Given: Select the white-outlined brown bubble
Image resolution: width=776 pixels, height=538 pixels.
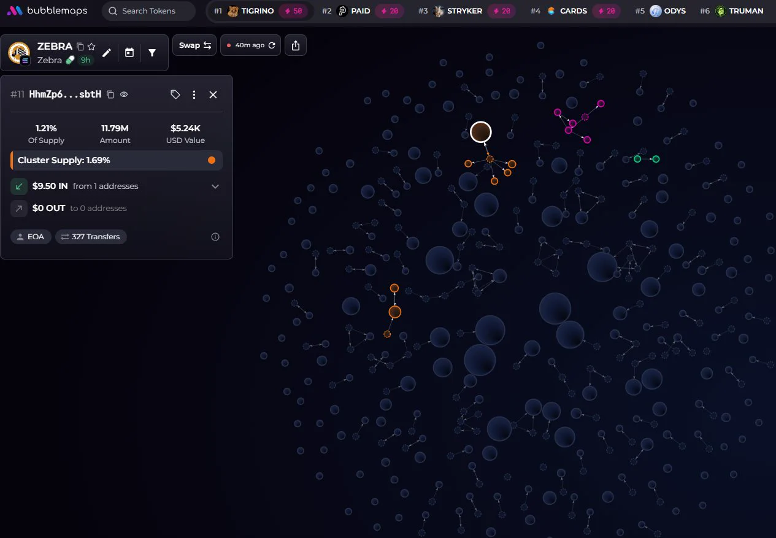Looking at the screenshot, I should [x=481, y=132].
